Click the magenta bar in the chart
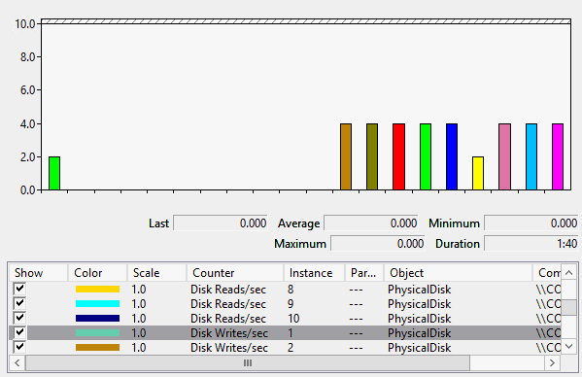The height and width of the screenshot is (377, 582). (558, 156)
